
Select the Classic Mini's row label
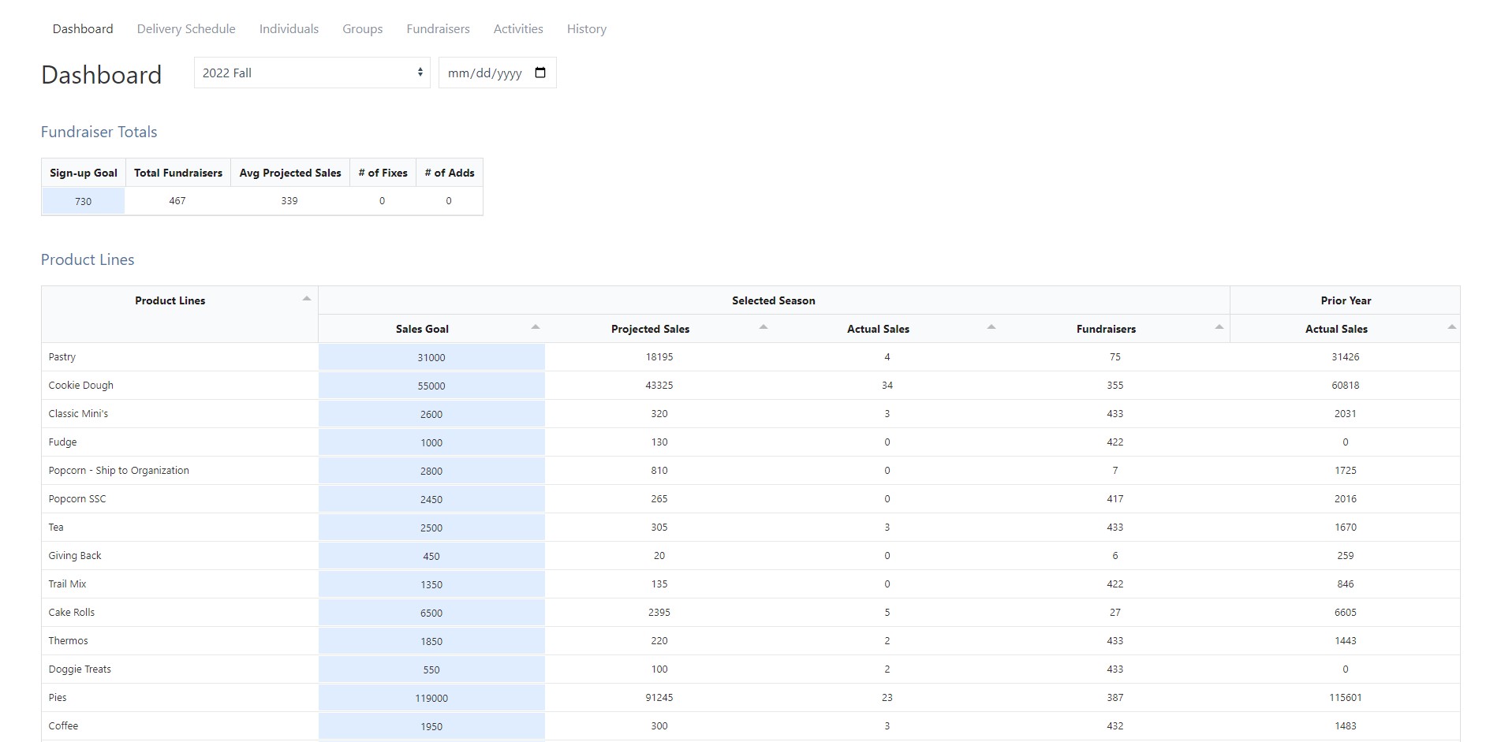[78, 413]
